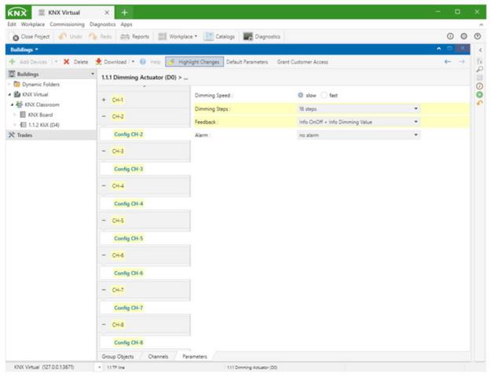Click the back arrow navigation icon

(448, 61)
